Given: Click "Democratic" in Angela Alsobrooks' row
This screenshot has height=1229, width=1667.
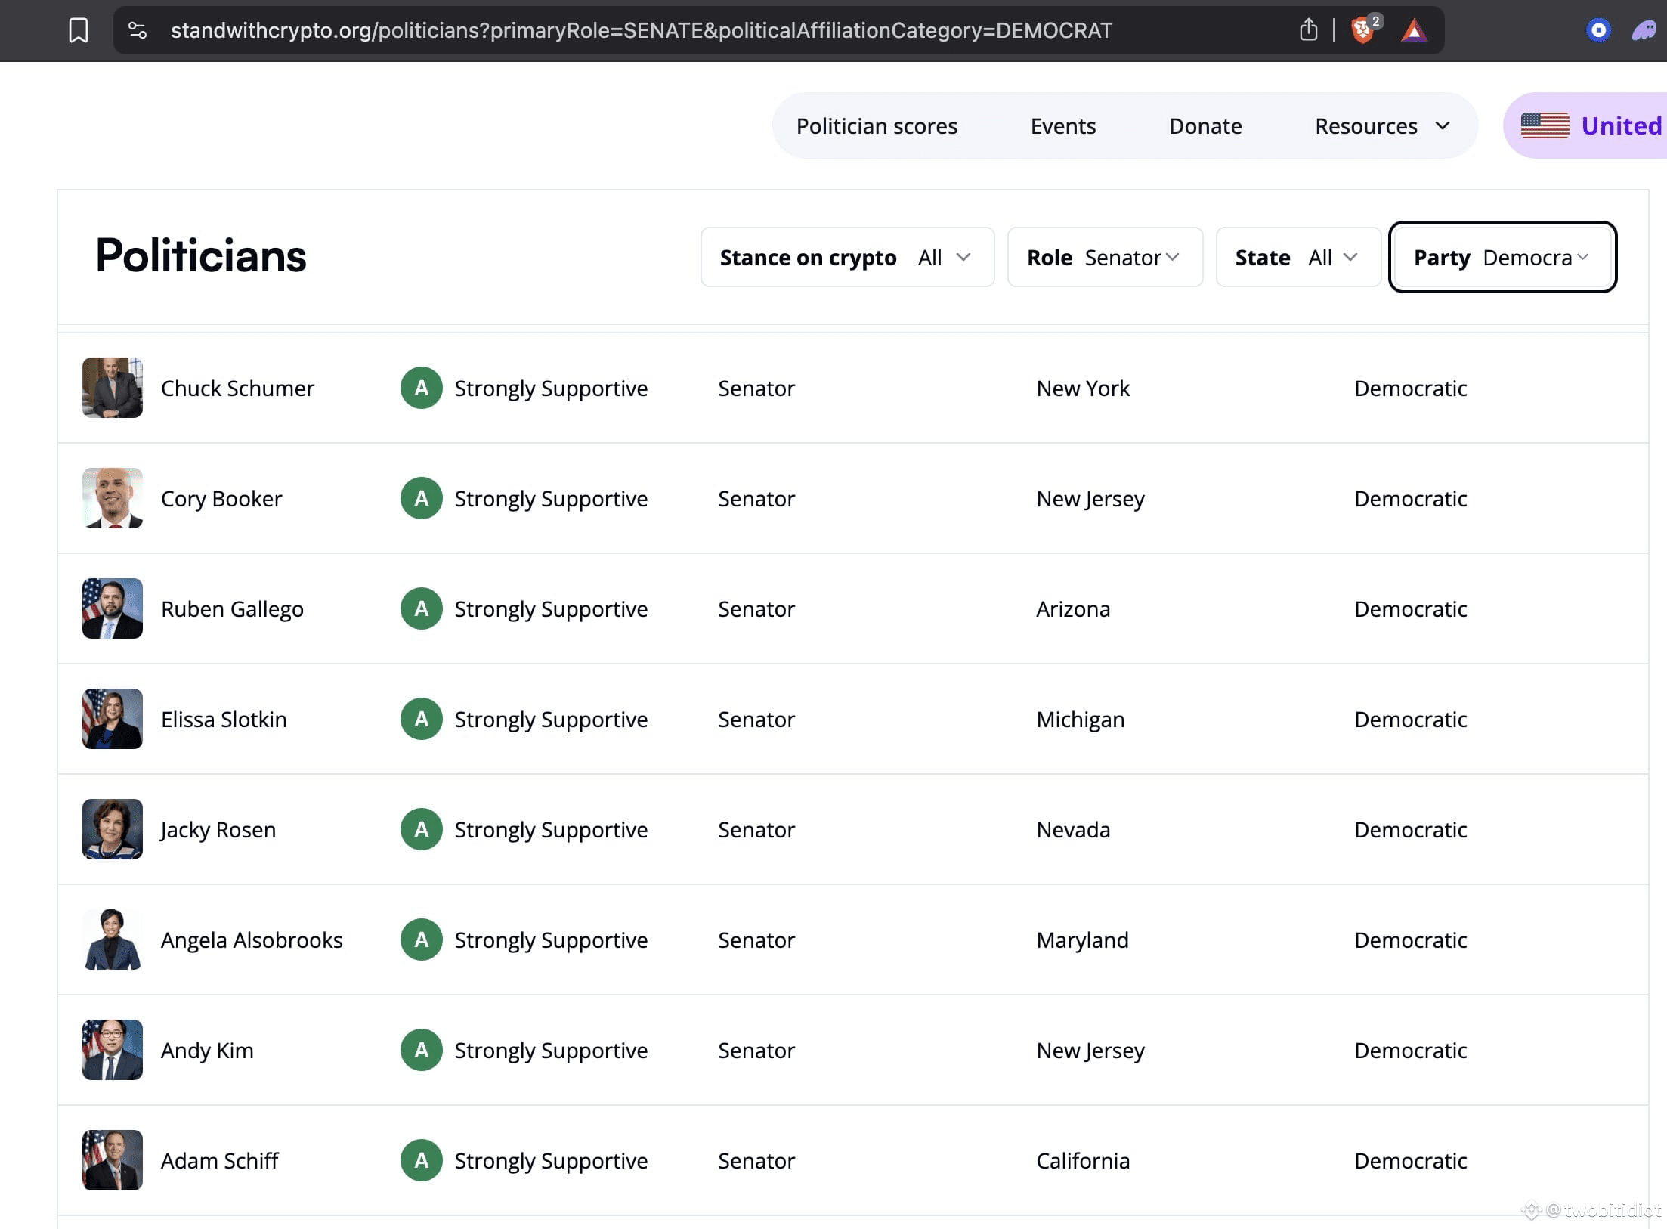Looking at the screenshot, I should tap(1411, 940).
